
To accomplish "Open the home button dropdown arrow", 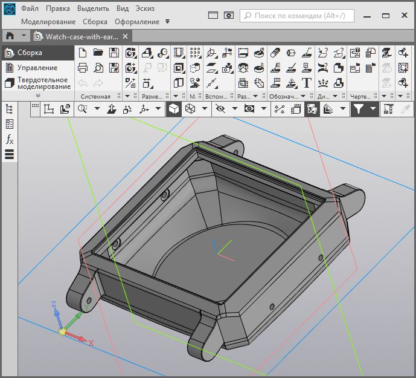I will coord(24,35).
